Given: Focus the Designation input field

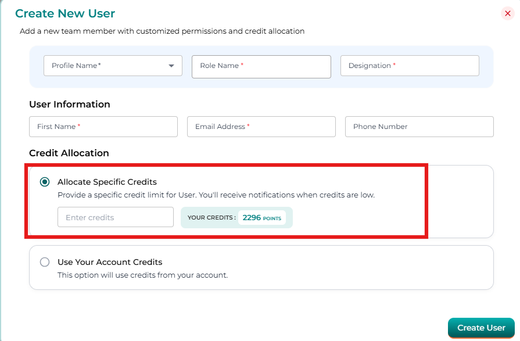Looking at the screenshot, I should (409, 66).
